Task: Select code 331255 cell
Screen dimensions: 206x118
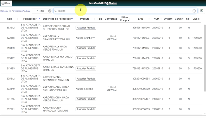Action: click(11, 99)
